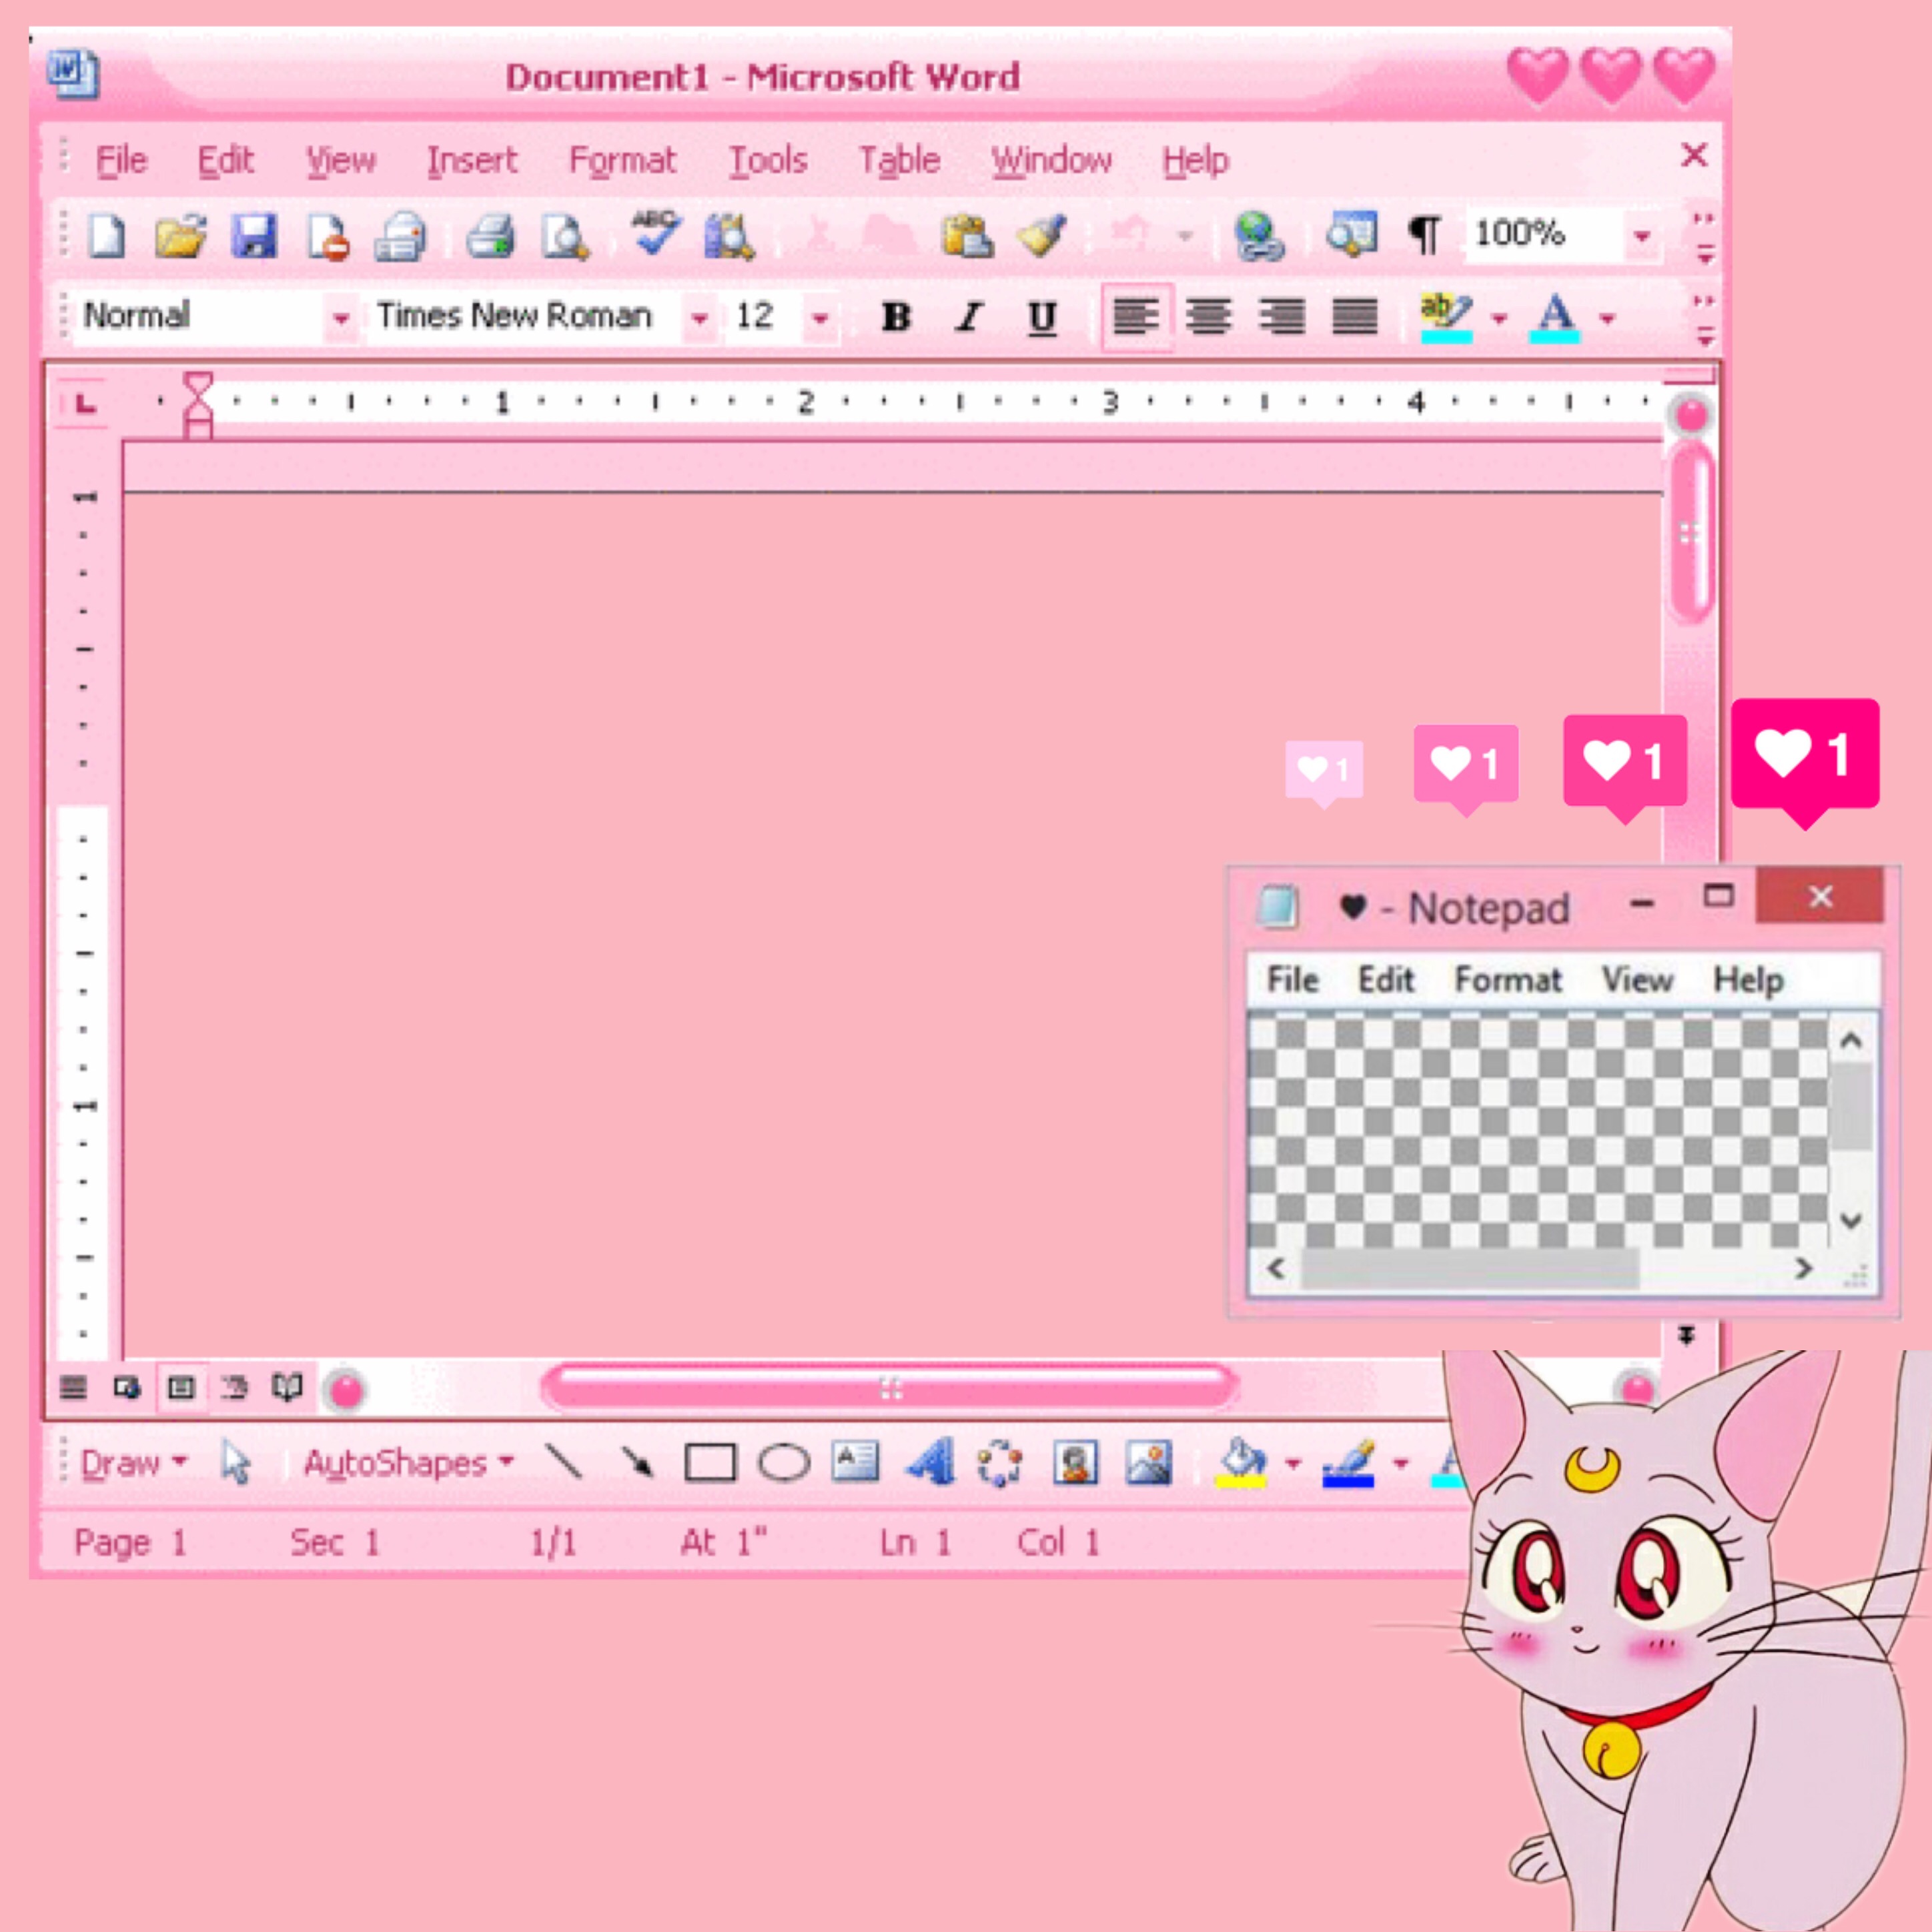Apply Fill Color with the paint bucket
Image resolution: width=1932 pixels, height=1932 pixels.
click(1241, 1463)
